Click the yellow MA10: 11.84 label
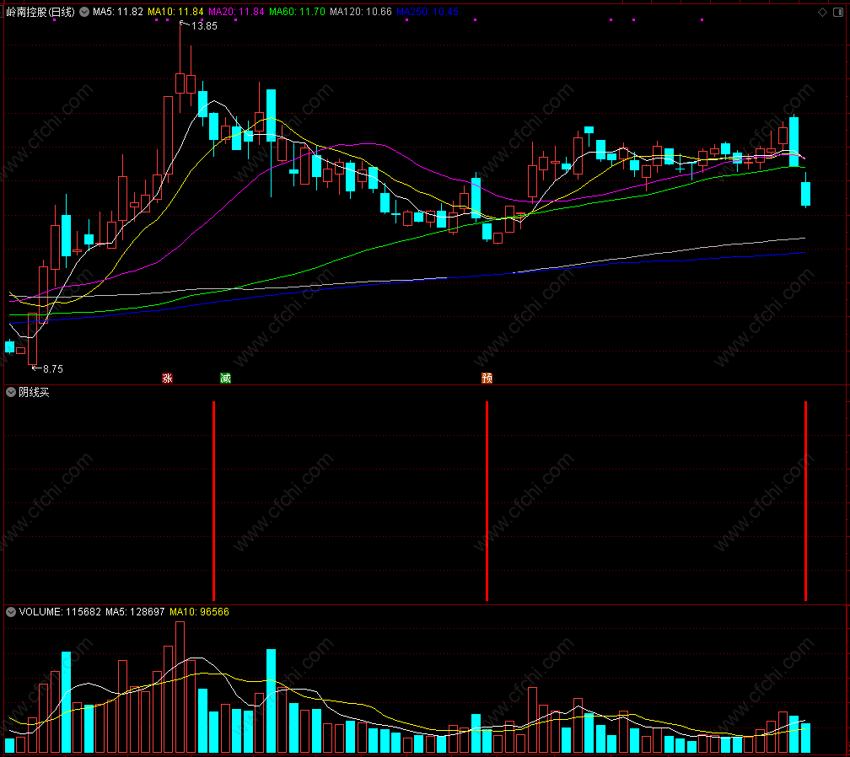850x757 pixels. tap(175, 12)
